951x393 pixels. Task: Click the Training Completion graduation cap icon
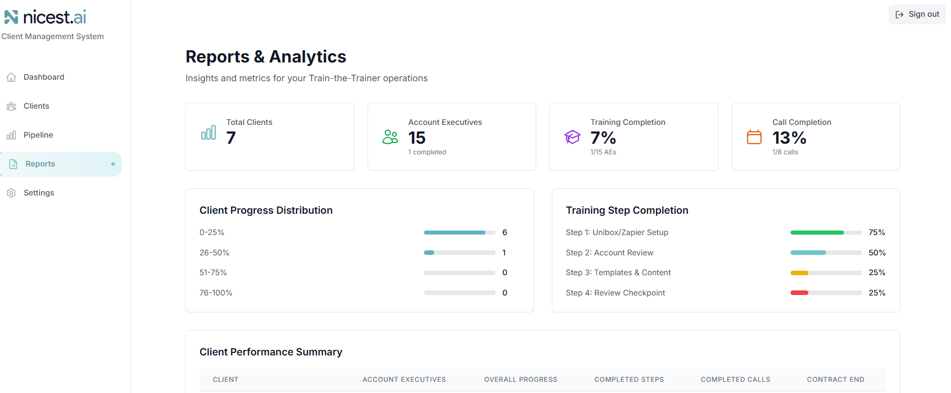tap(572, 137)
